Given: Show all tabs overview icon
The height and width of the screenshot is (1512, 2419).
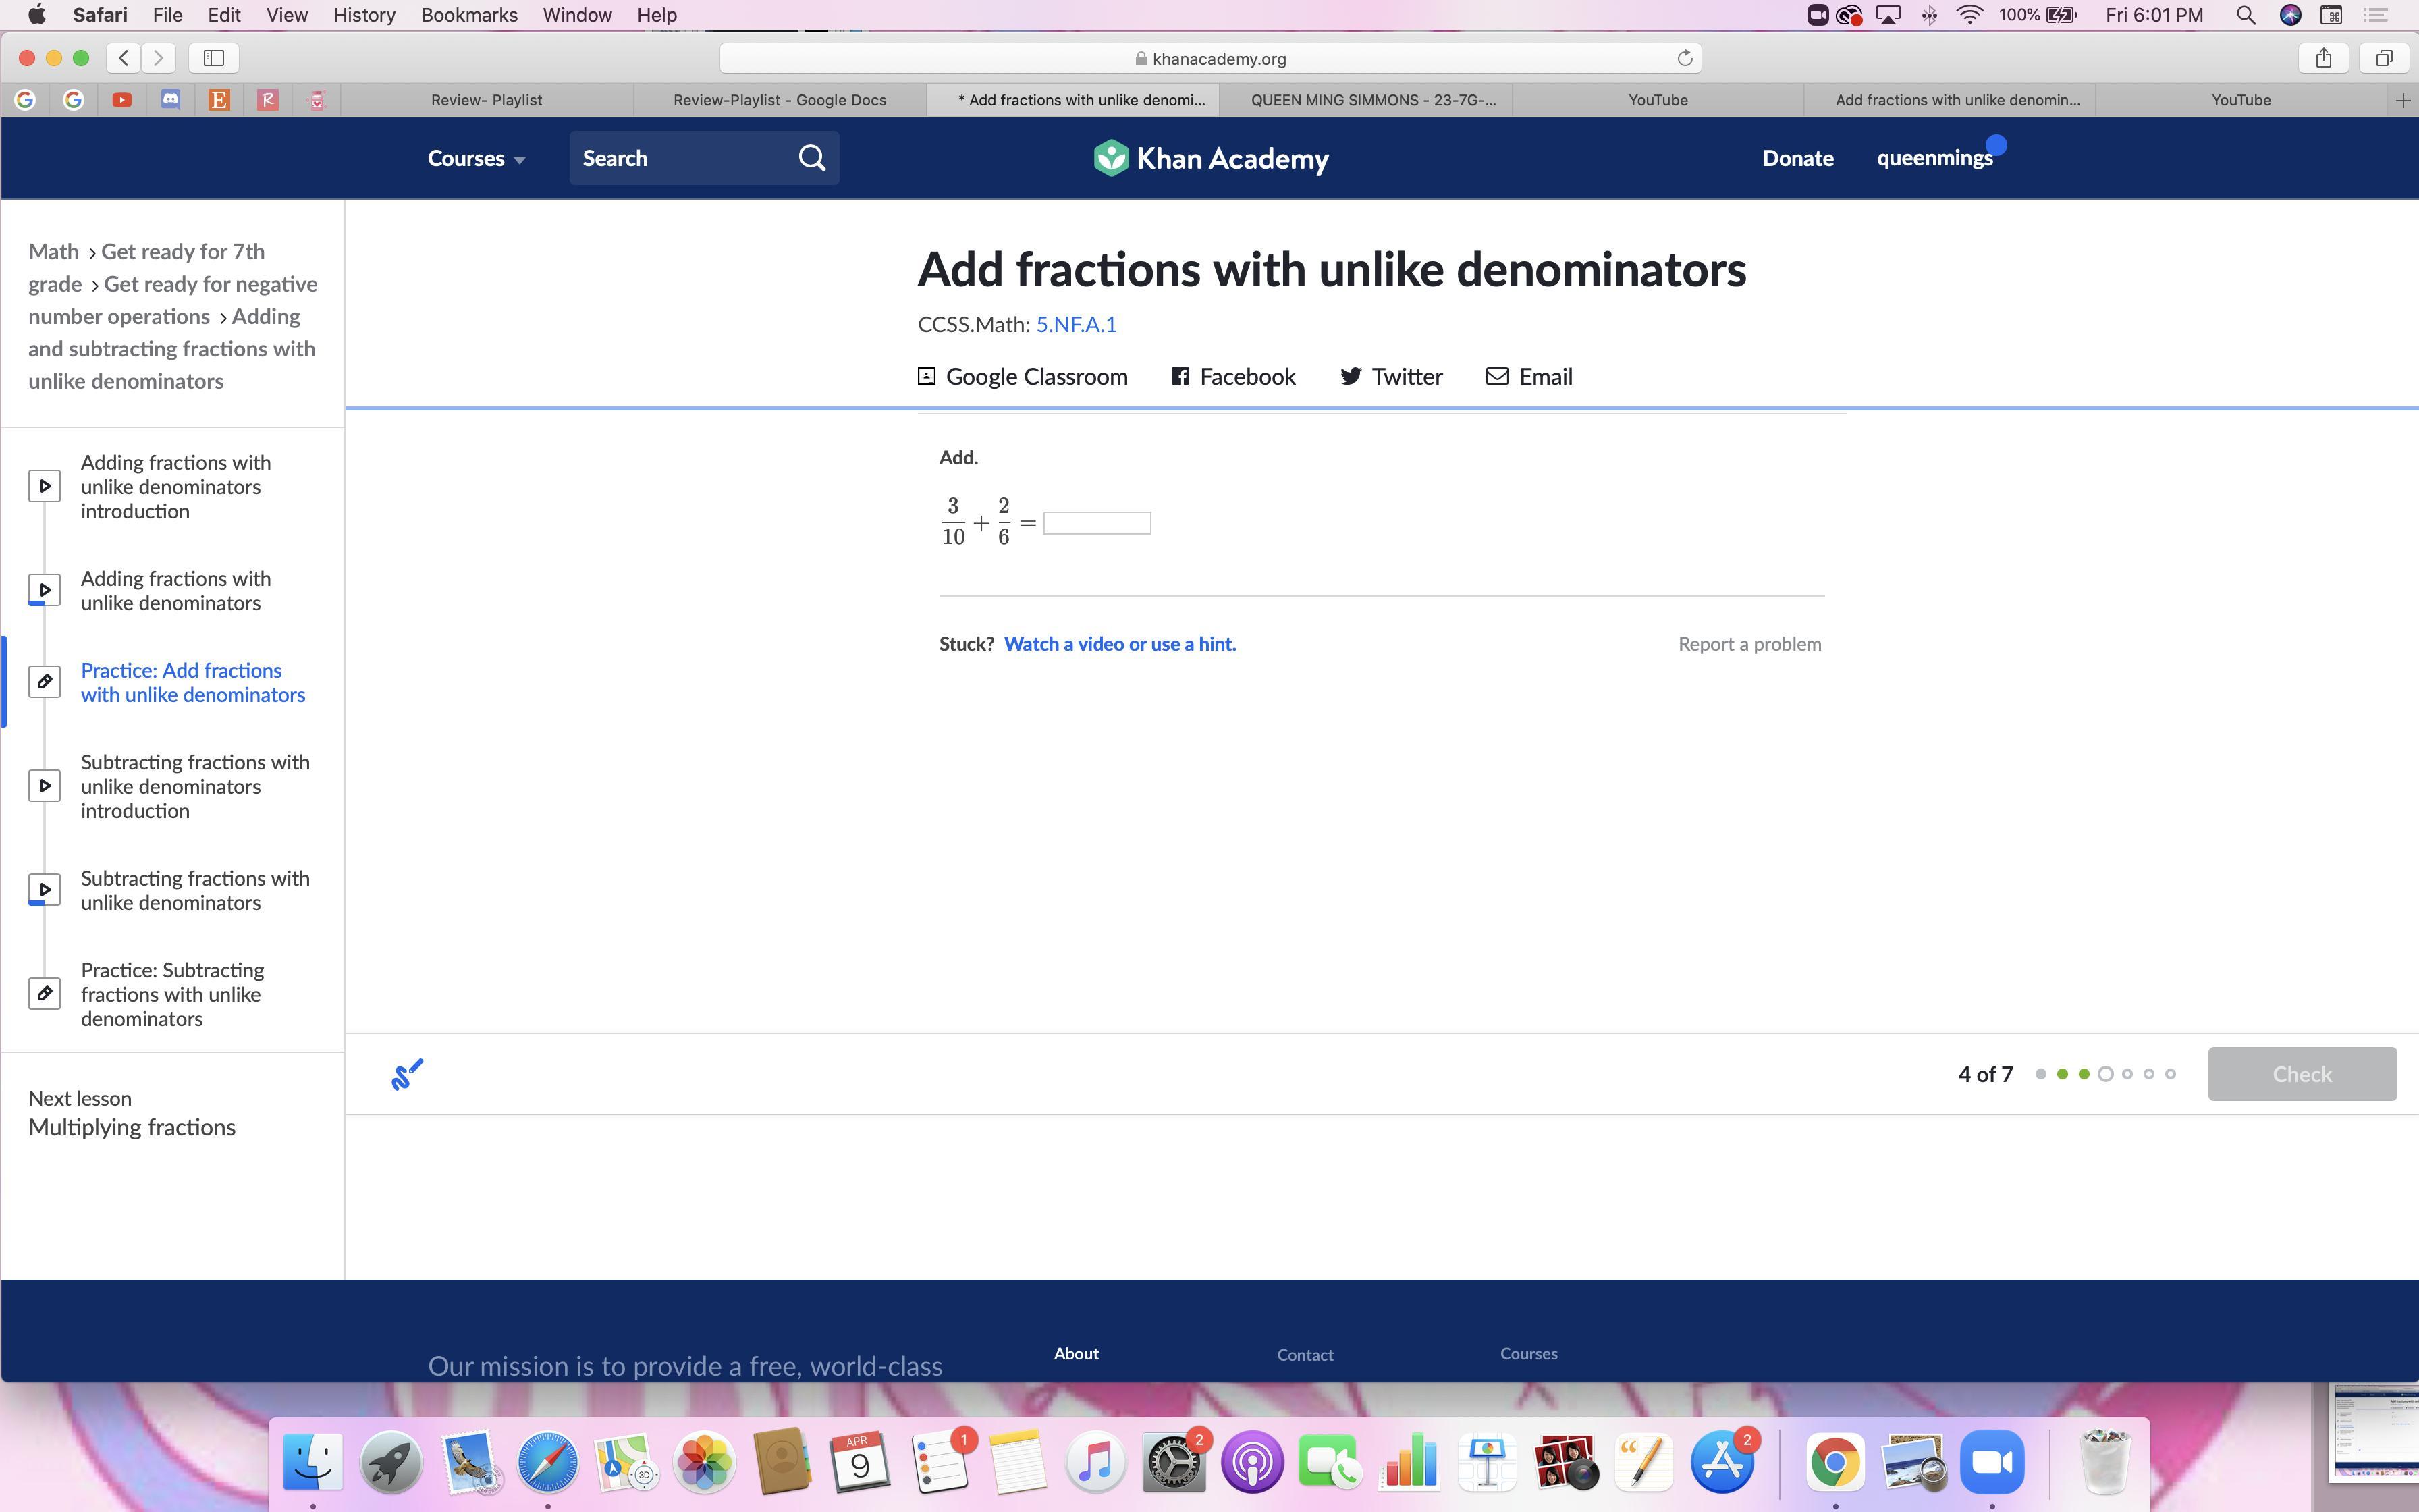Looking at the screenshot, I should coord(2384,58).
